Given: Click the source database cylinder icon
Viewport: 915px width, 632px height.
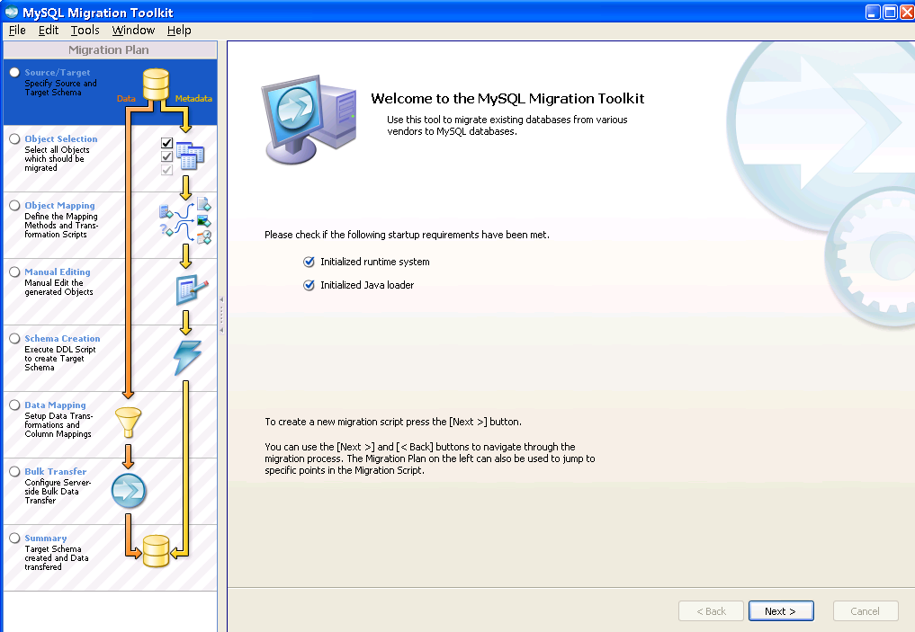Looking at the screenshot, I should tap(156, 85).
